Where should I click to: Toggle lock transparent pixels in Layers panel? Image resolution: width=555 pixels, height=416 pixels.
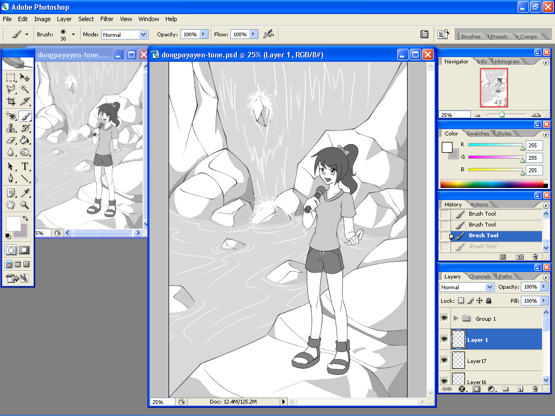click(x=461, y=301)
